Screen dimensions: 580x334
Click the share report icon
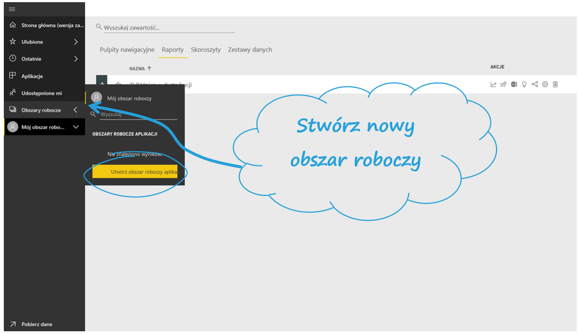click(504, 85)
